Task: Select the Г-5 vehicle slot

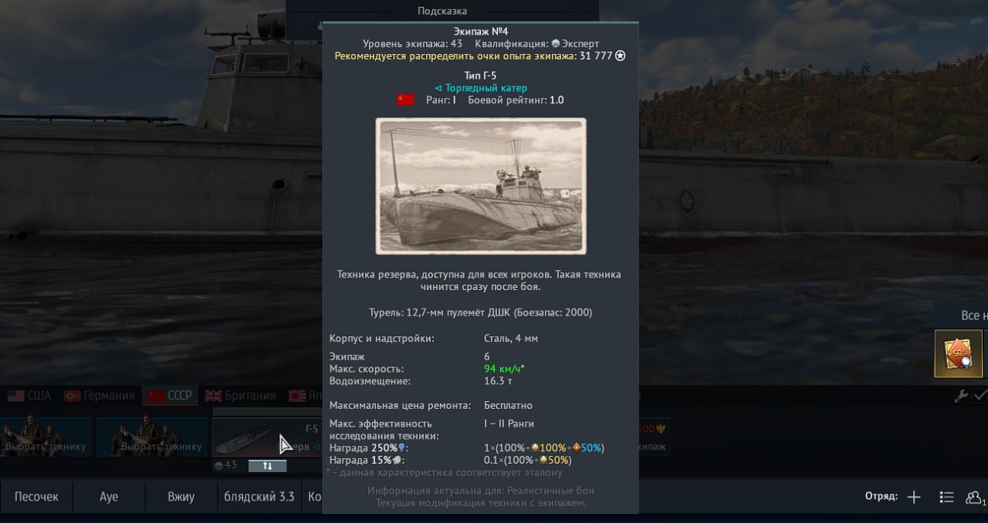Action: (x=267, y=437)
